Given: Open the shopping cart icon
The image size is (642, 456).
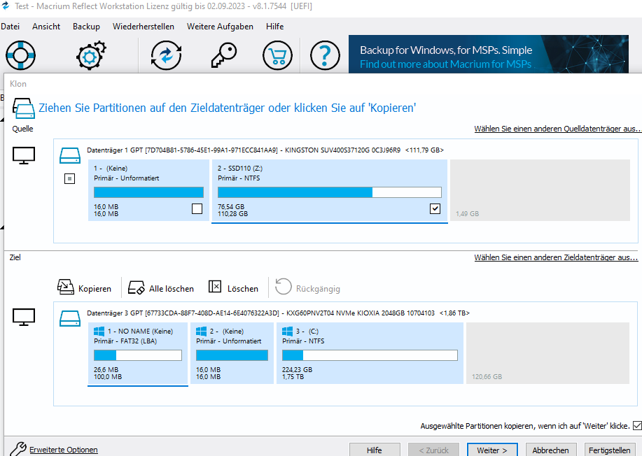Looking at the screenshot, I should point(278,55).
